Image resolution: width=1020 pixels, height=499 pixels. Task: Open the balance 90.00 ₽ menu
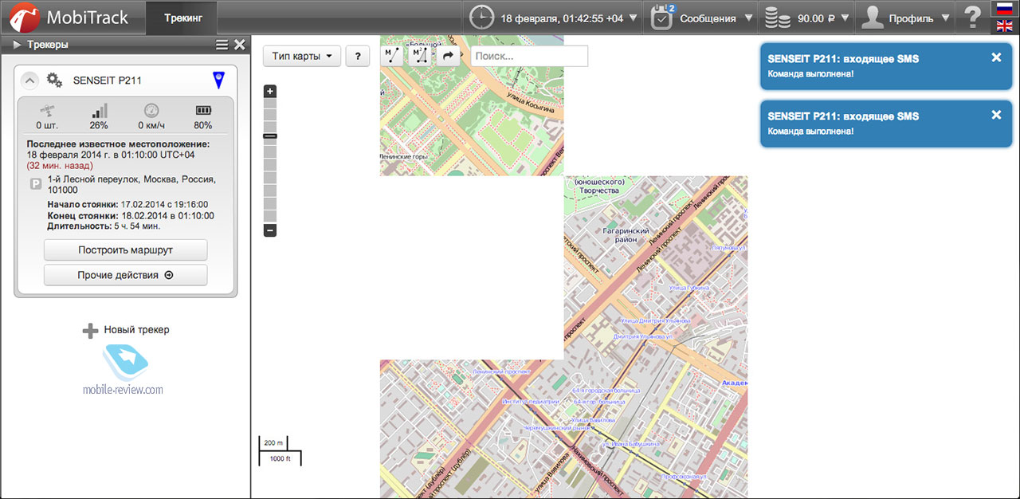pos(806,18)
